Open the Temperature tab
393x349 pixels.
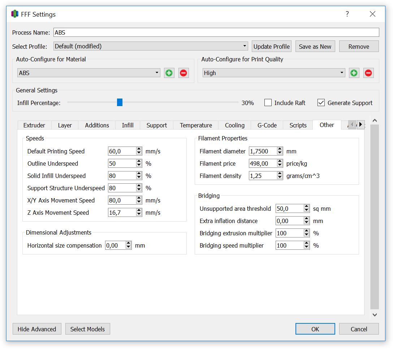point(196,125)
